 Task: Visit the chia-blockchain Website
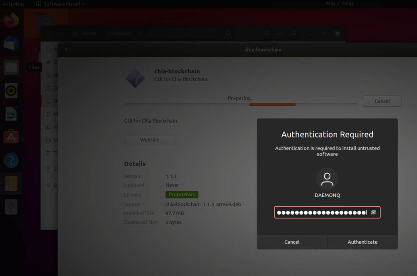(x=149, y=139)
